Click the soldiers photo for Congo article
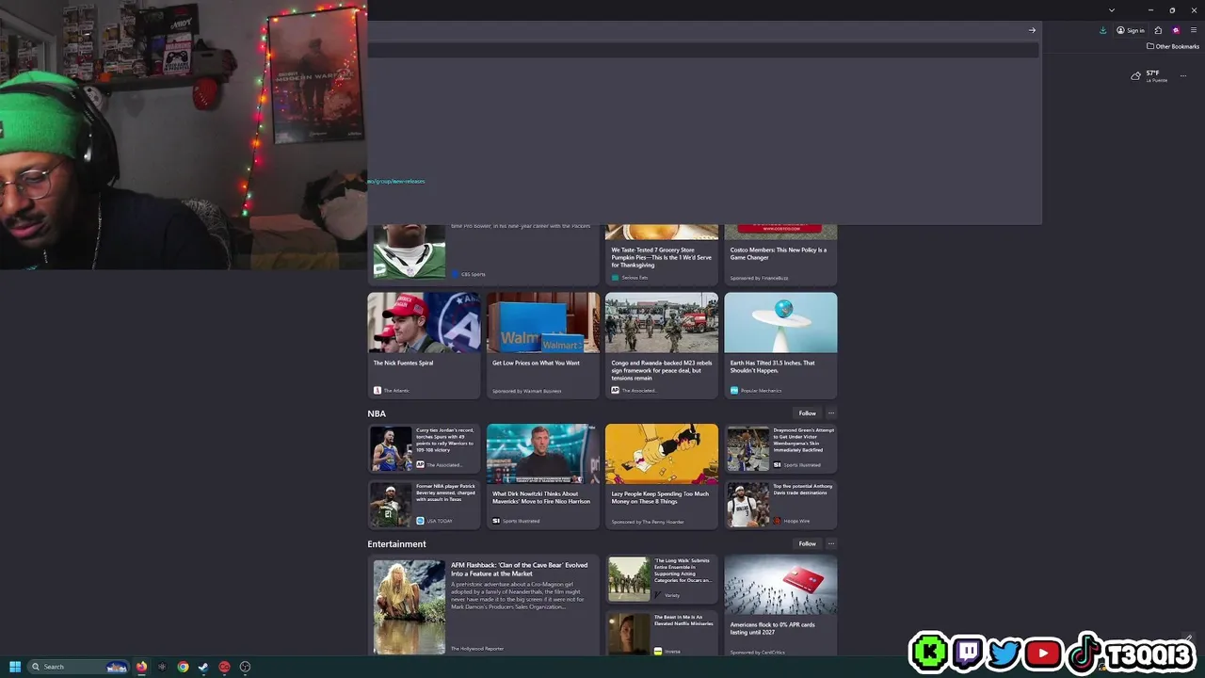 [x=662, y=322]
